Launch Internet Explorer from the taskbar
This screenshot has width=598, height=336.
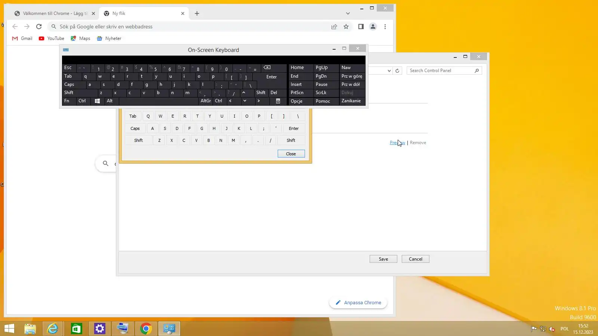53,329
